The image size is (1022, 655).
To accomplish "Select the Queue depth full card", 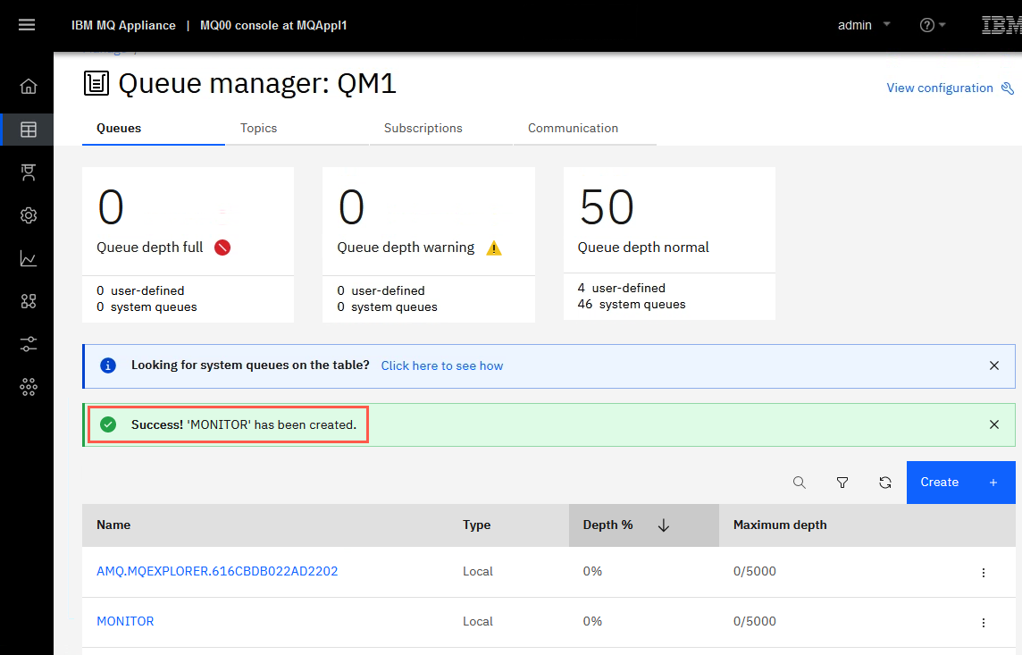I will coord(188,245).
